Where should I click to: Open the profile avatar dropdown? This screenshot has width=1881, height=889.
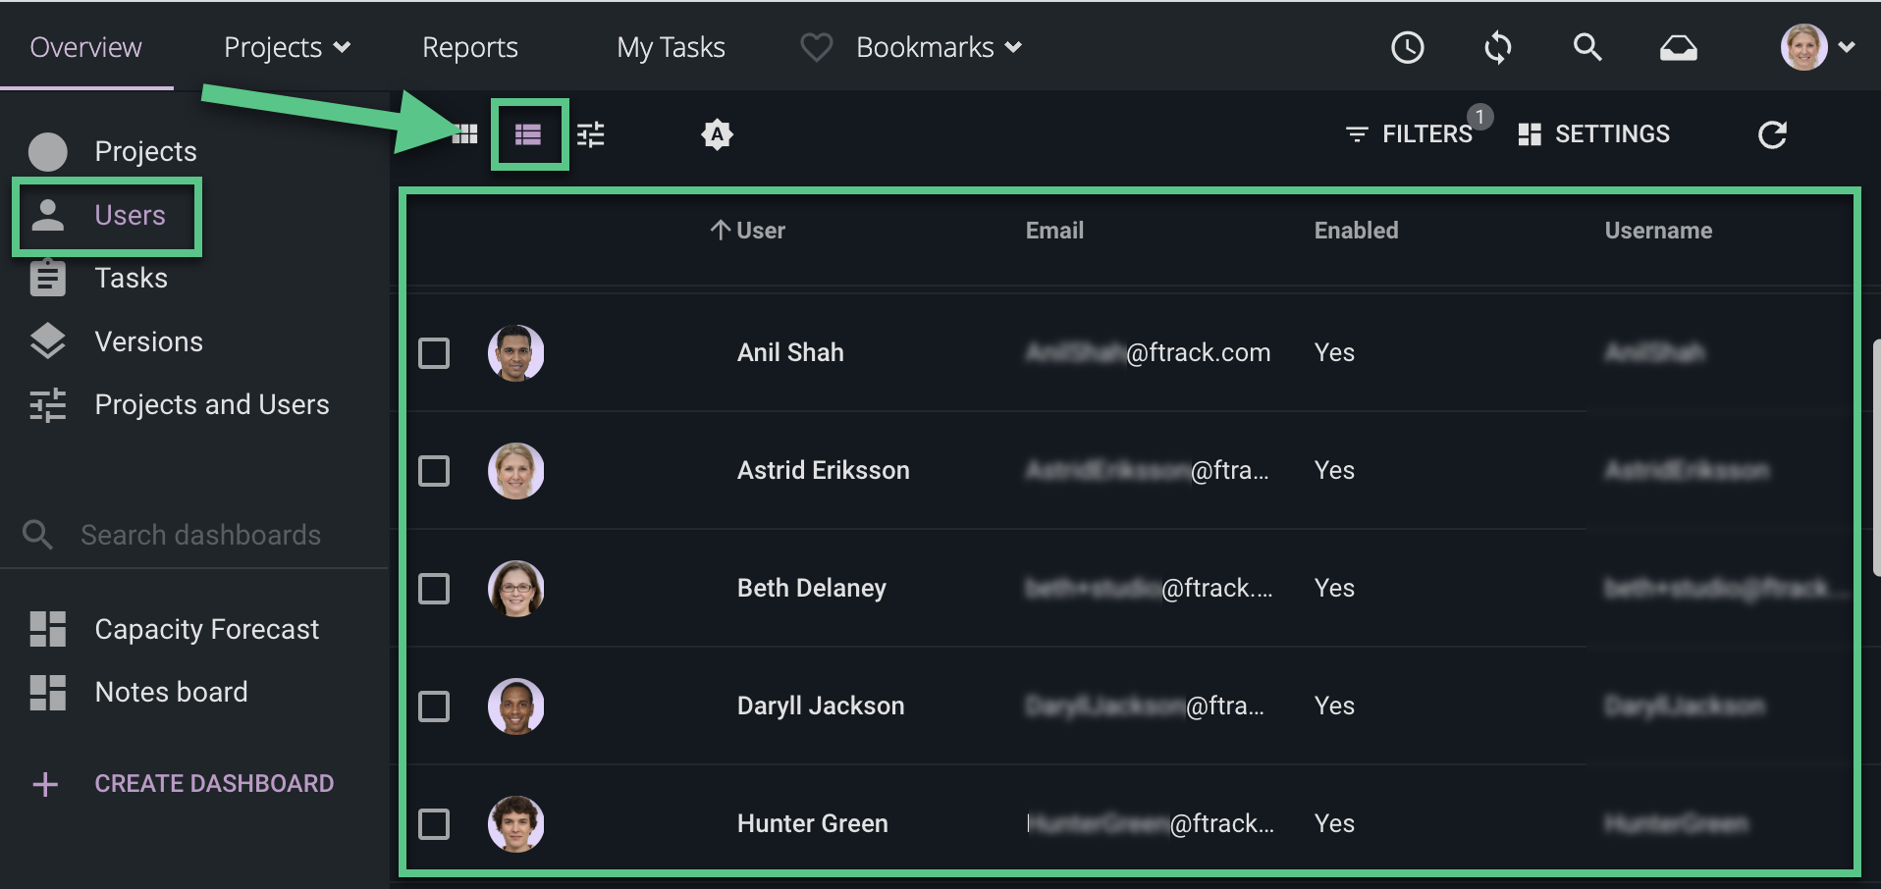tap(1817, 47)
